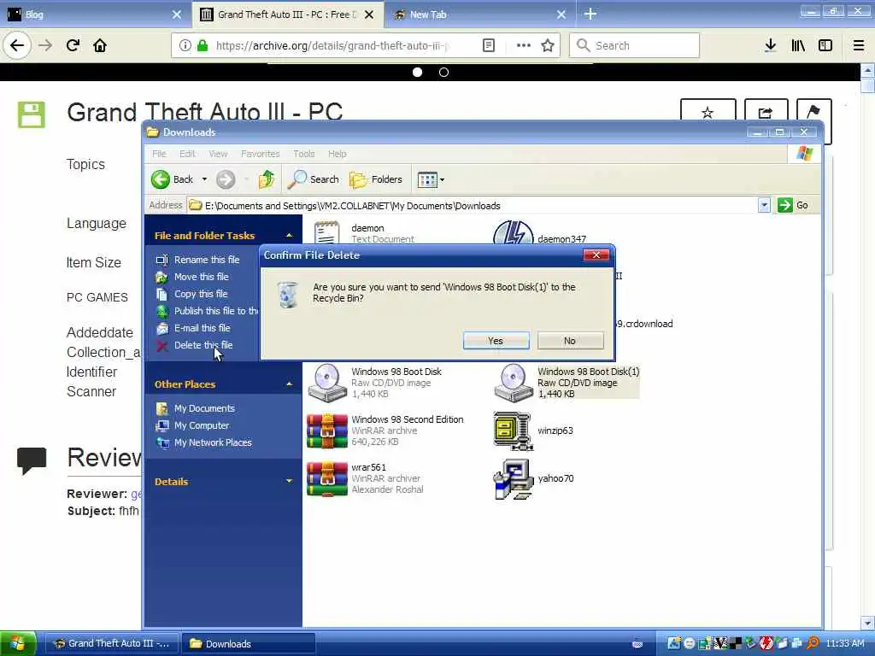
Task: Select Windows 98 Second Edition WinRAR archive
Action: [x=327, y=430]
